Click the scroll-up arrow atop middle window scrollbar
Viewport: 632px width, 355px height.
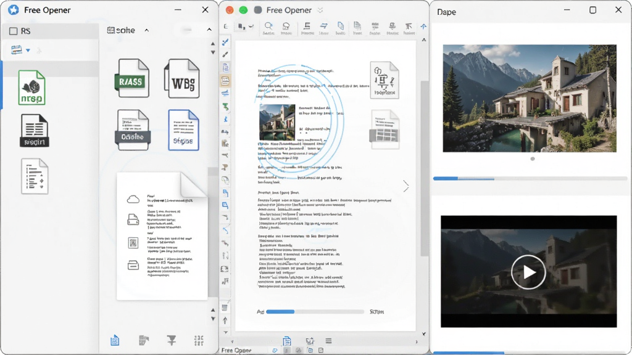(x=423, y=40)
